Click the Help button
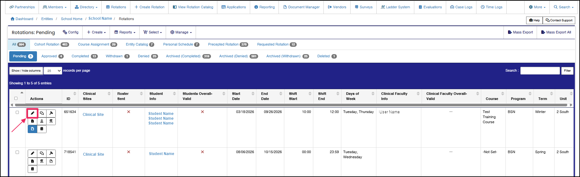The width and height of the screenshot is (580, 177). point(534,20)
